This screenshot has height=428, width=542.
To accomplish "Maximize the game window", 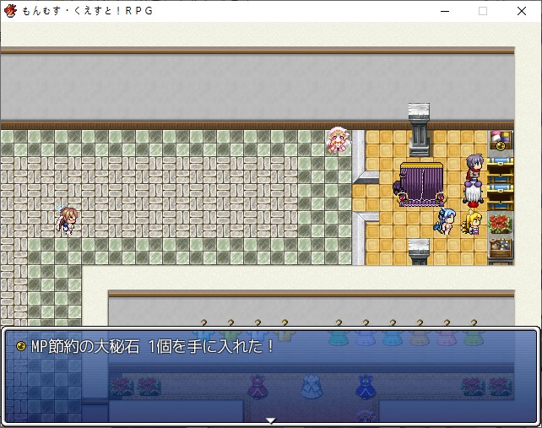I will (x=483, y=11).
